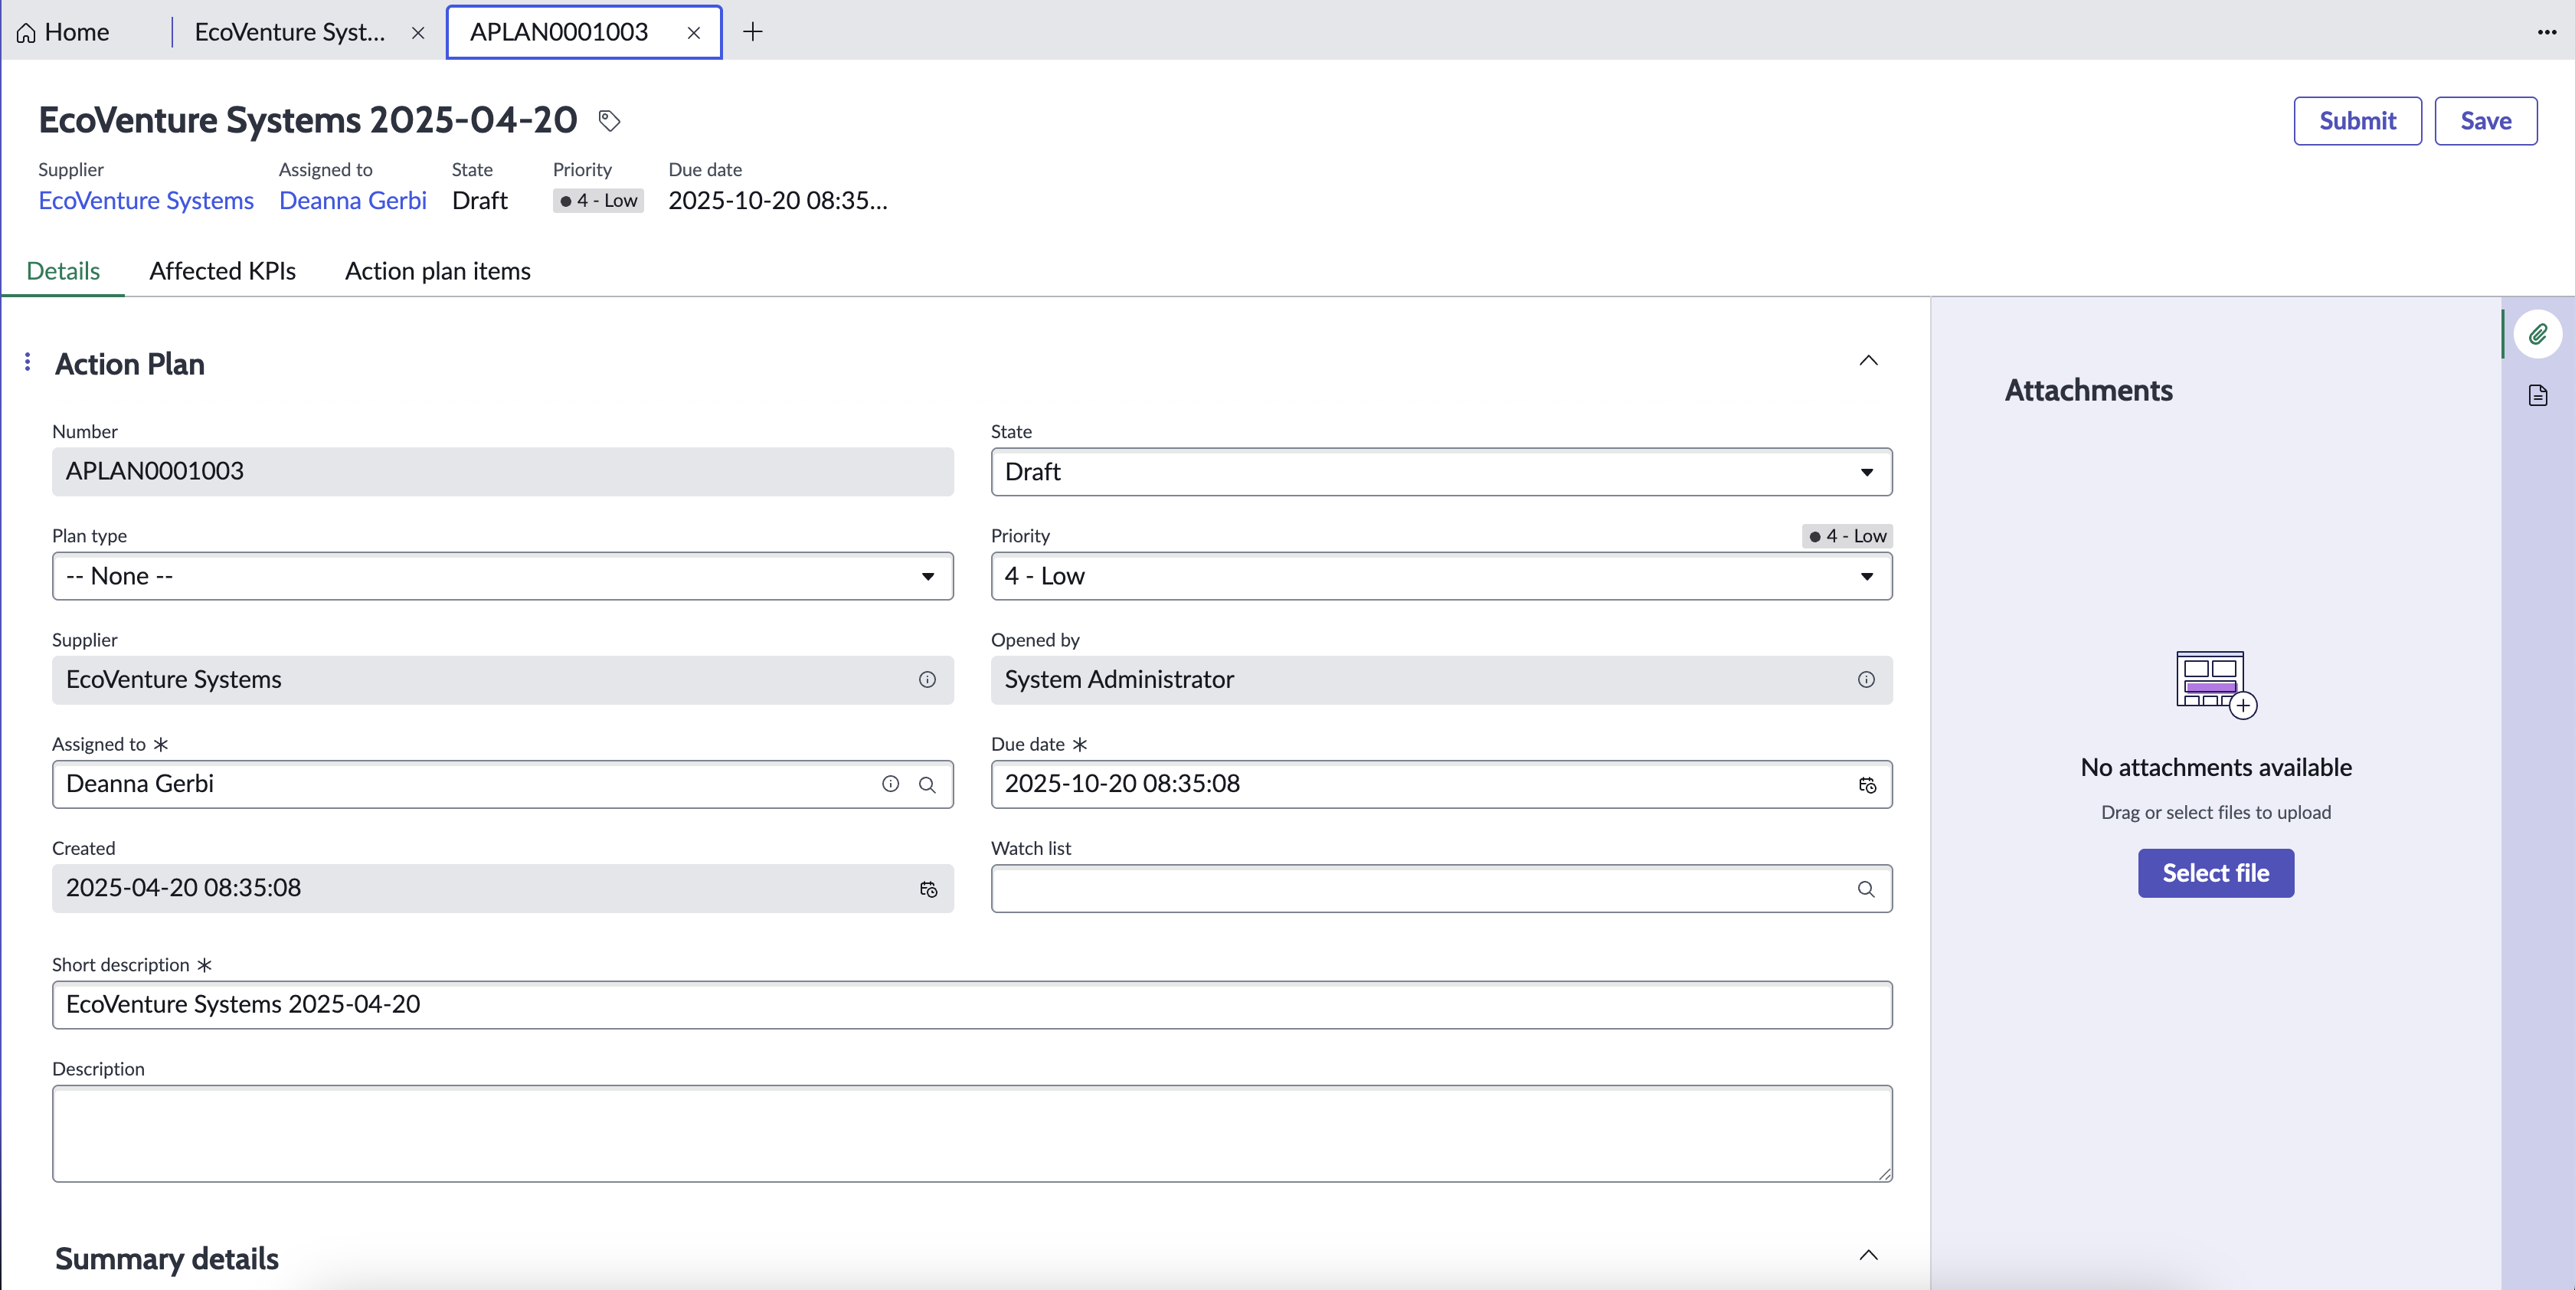Image resolution: width=2575 pixels, height=1290 pixels.
Task: Open the three-dot more options menu
Action: click(x=2546, y=32)
